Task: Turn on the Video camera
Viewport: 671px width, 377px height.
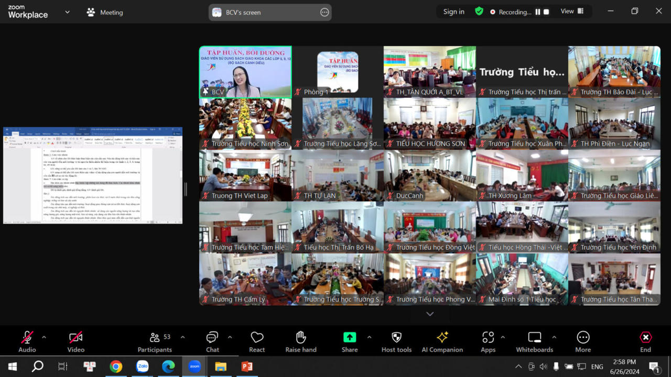Action: 76,341
